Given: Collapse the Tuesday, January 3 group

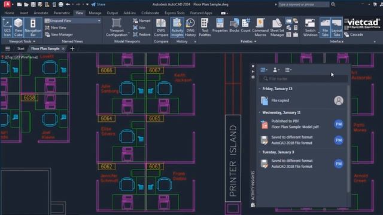Looking at the screenshot, I should click(260, 152).
